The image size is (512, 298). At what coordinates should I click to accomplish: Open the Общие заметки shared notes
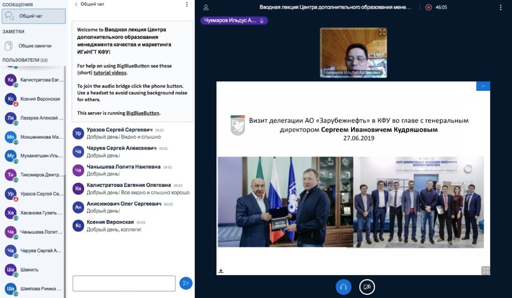pos(34,46)
